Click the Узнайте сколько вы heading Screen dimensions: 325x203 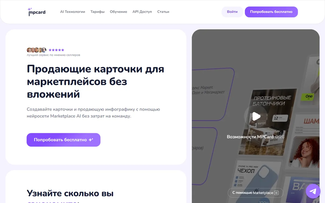70,193
